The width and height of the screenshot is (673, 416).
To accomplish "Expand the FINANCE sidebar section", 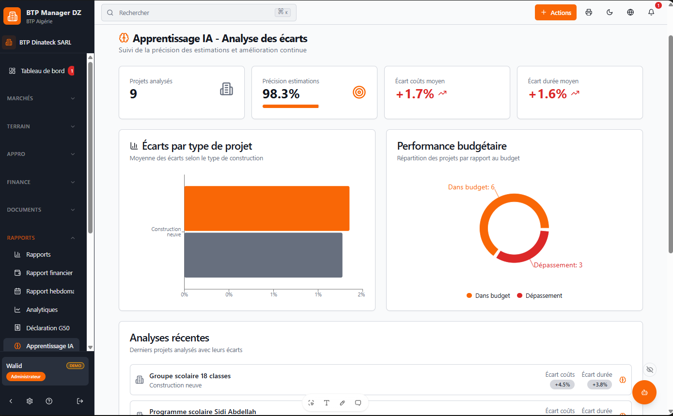I will click(x=41, y=182).
